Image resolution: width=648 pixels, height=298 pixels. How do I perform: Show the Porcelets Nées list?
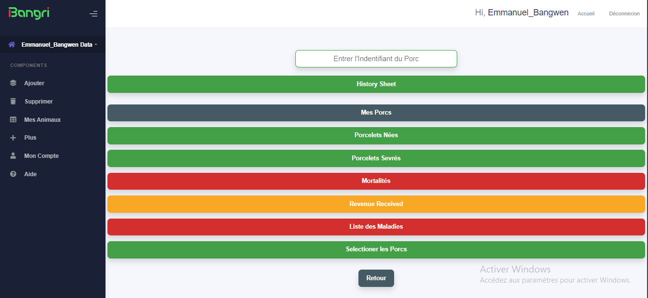pos(376,135)
